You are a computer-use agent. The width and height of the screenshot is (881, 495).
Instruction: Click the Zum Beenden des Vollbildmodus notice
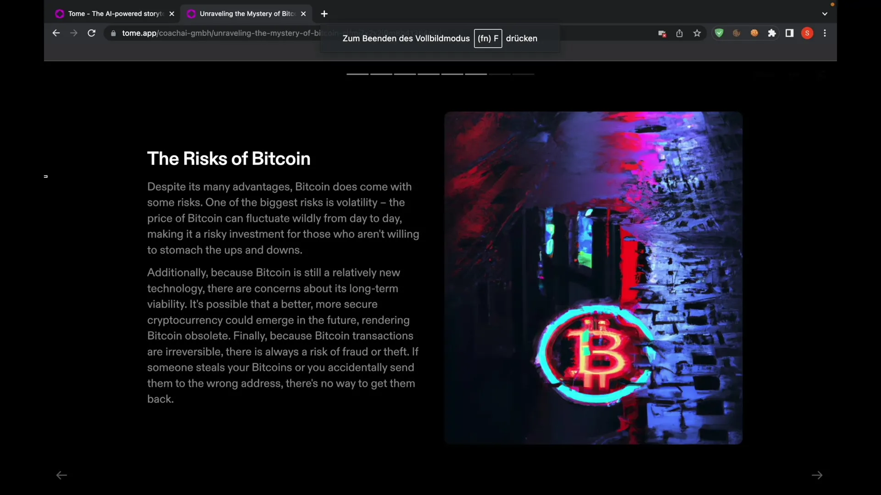[440, 38]
